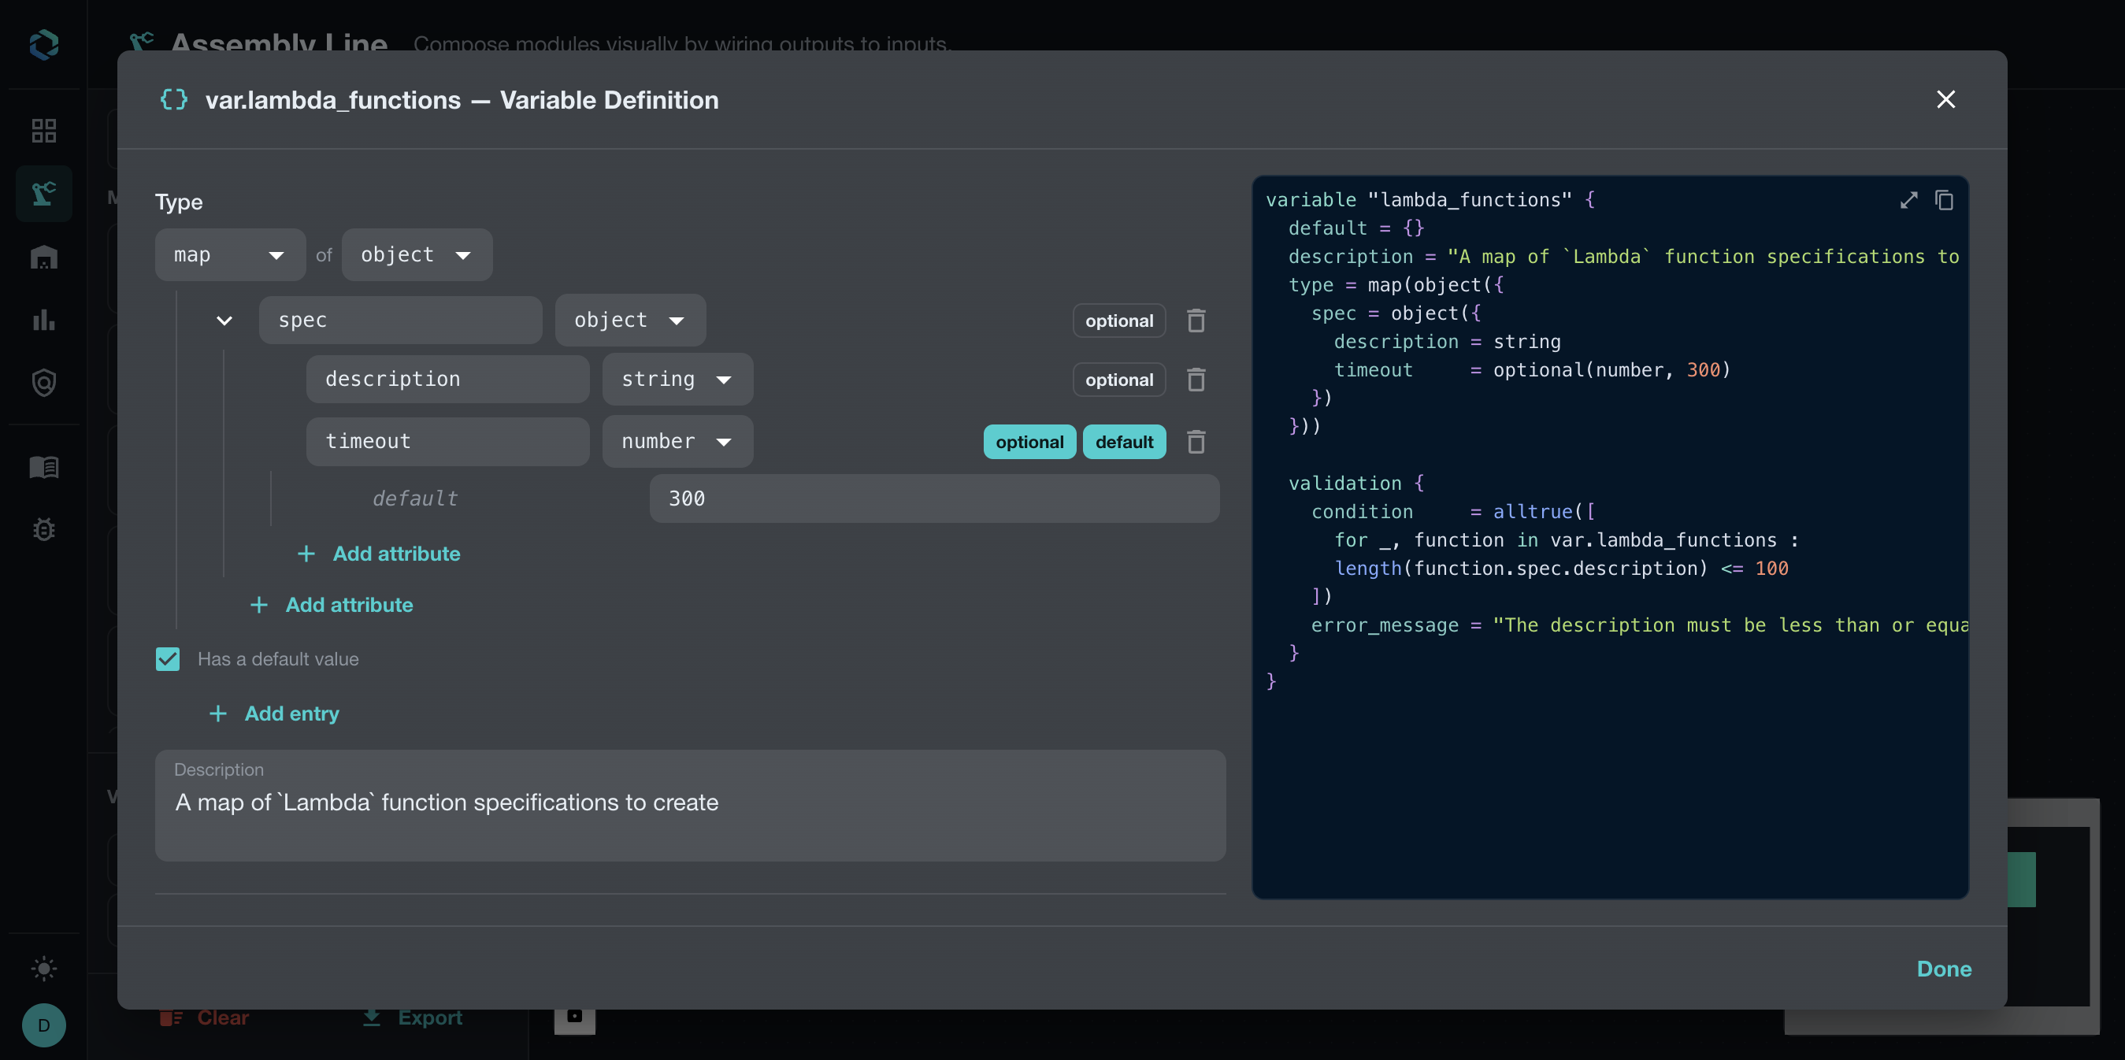Click Clear behind the dialog

pos(205,1018)
